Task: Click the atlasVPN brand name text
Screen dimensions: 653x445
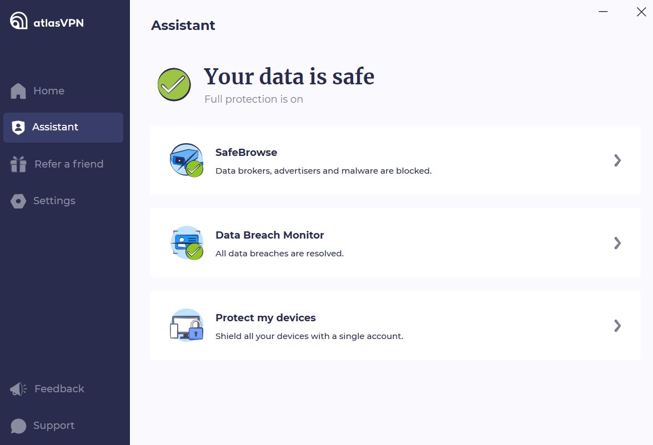Action: pos(58,23)
